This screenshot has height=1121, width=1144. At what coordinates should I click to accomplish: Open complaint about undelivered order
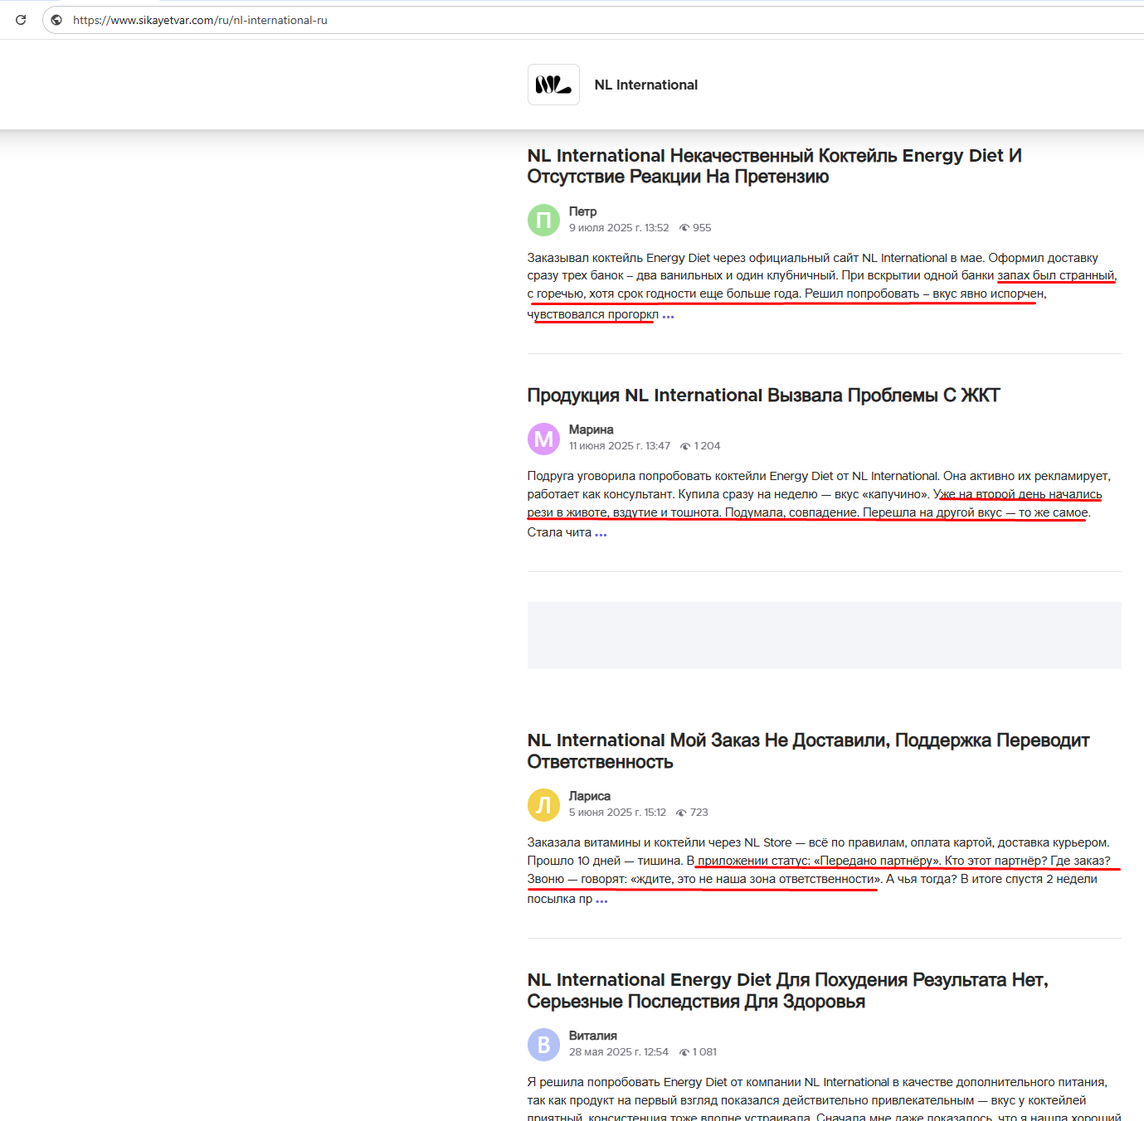[x=809, y=751]
